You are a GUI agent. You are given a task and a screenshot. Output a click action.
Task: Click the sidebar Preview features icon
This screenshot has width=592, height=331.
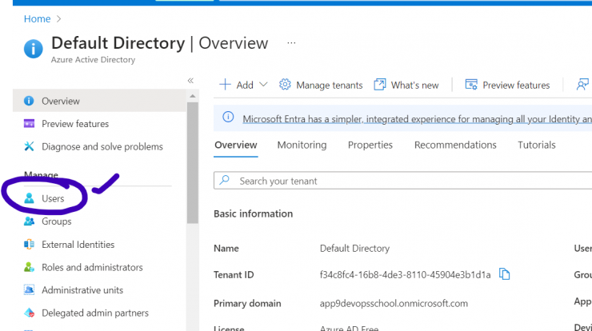[29, 124]
